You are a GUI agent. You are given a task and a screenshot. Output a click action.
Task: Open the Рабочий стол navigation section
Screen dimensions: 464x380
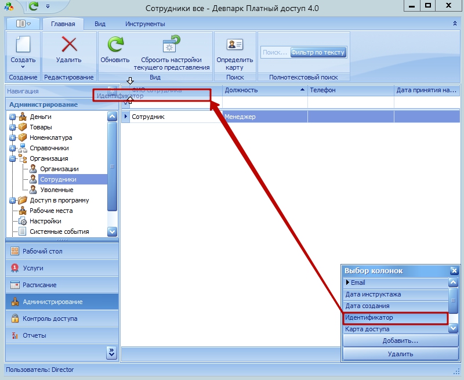[42, 251]
